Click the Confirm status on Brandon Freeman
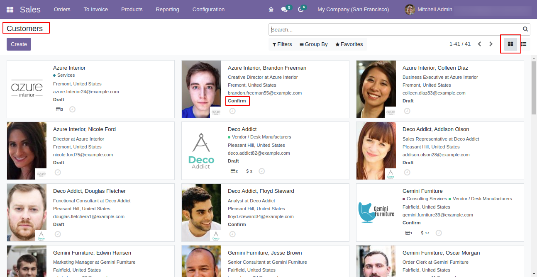Image resolution: width=537 pixels, height=277 pixels. 237,101
